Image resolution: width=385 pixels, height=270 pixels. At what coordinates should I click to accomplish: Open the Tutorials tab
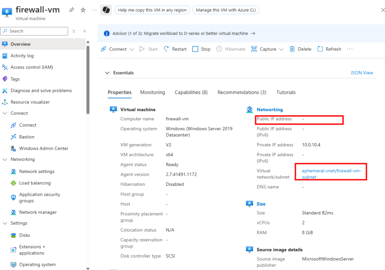pos(286,93)
